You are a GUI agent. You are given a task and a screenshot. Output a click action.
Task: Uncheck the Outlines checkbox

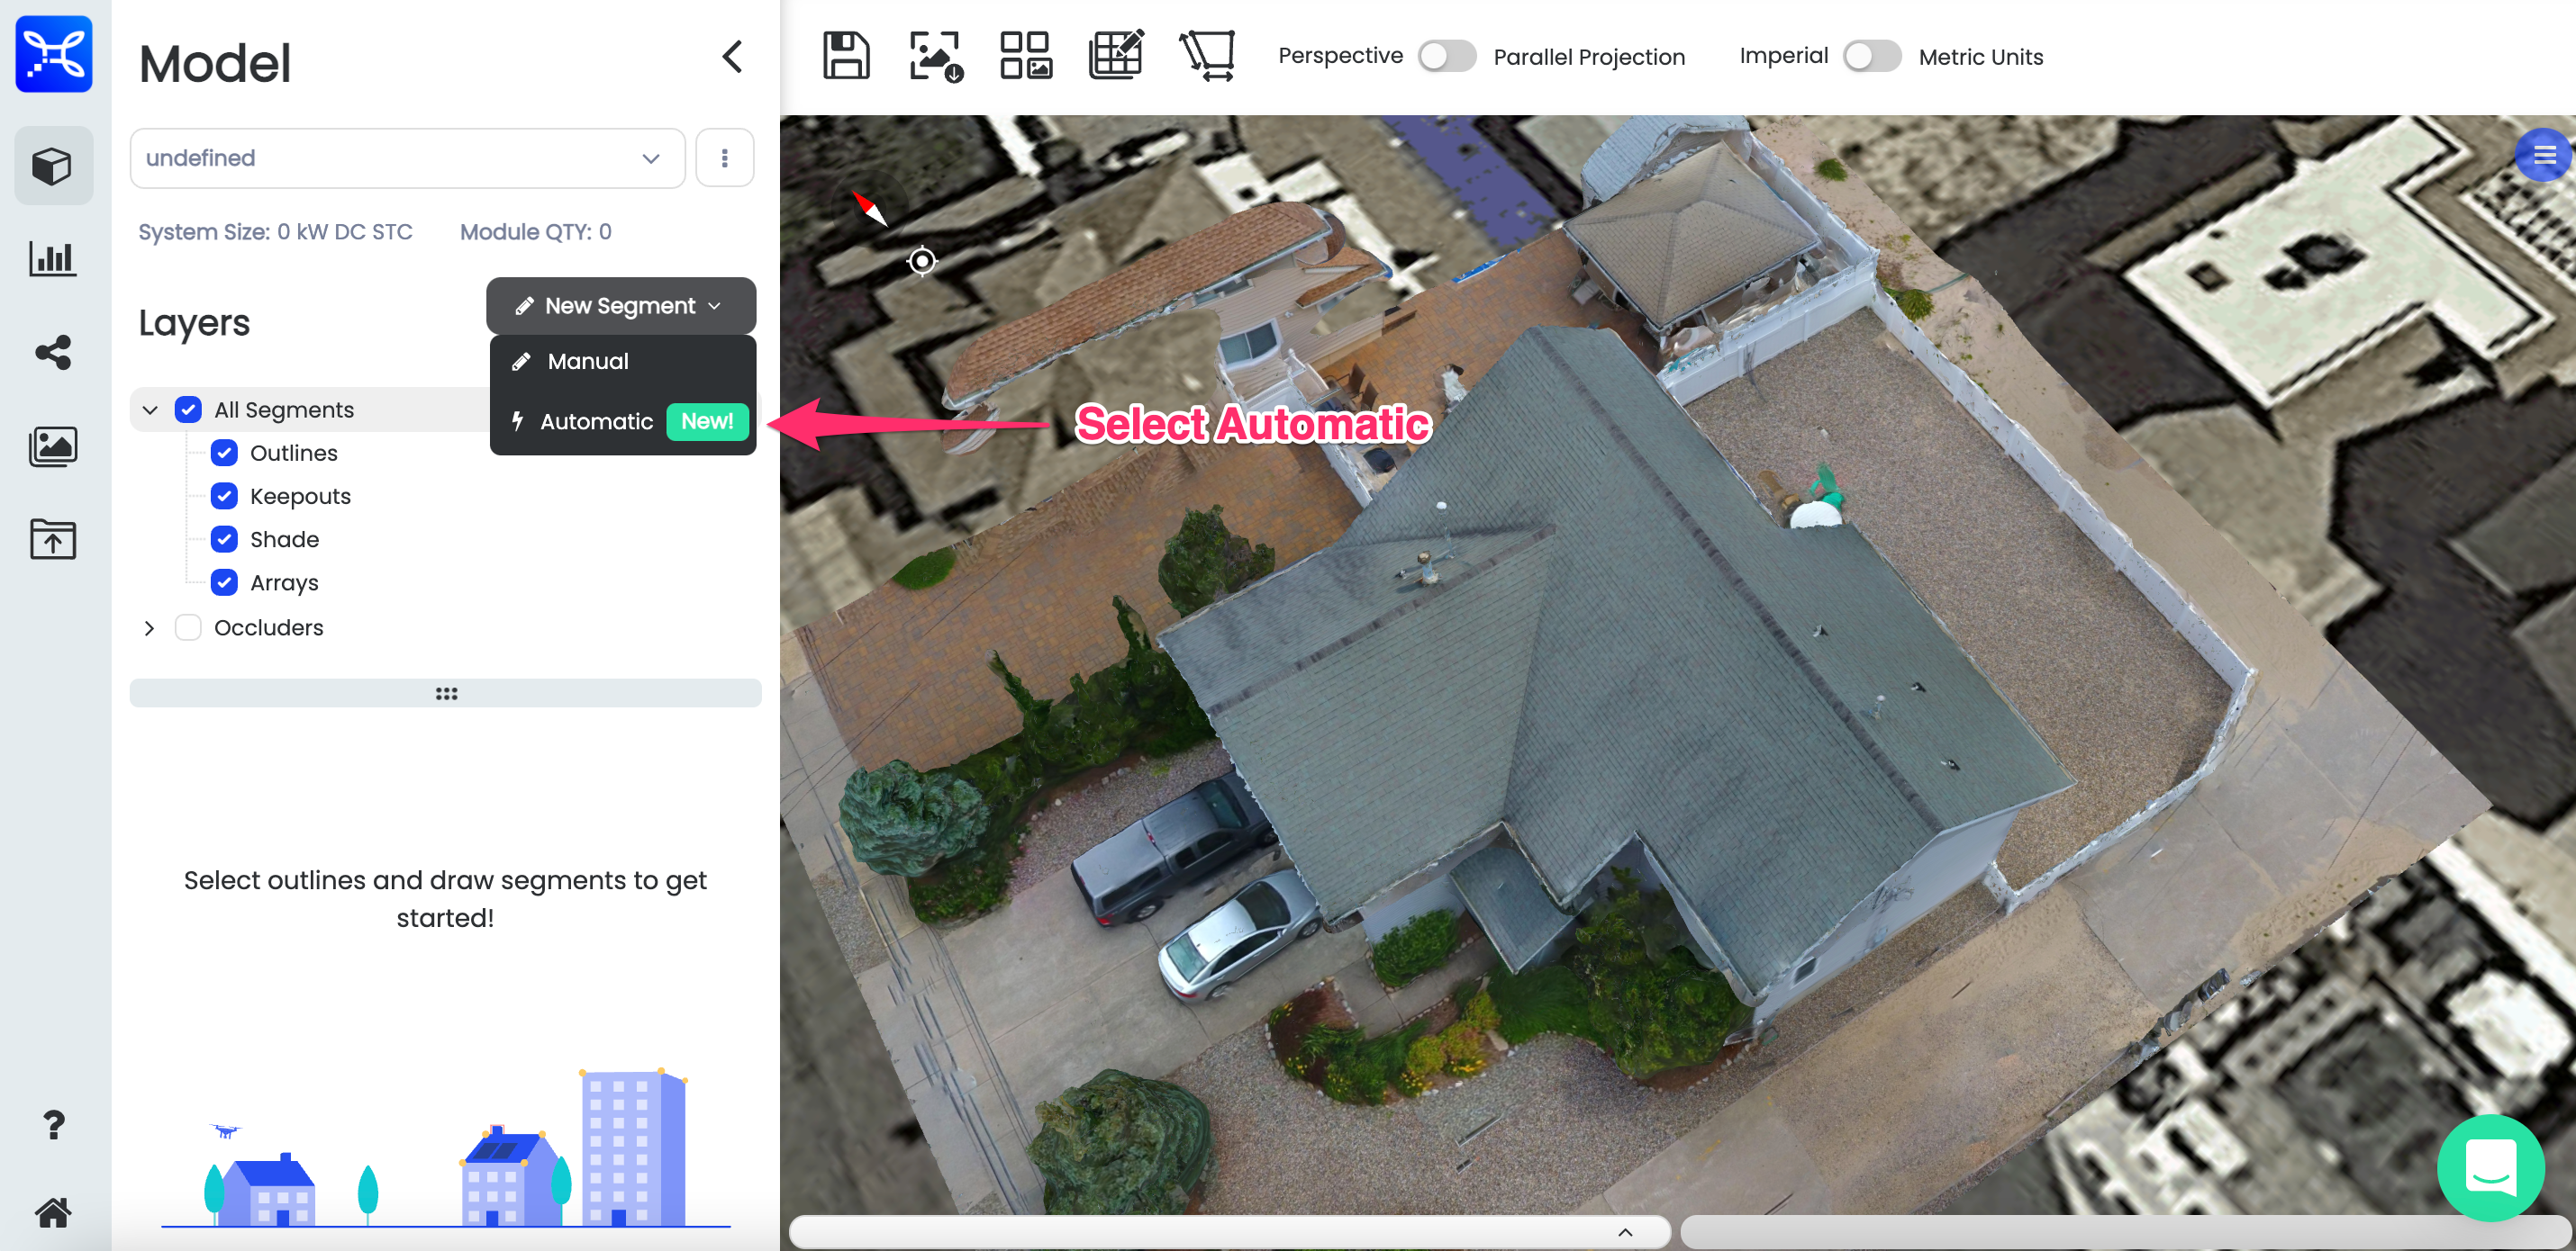tap(224, 453)
